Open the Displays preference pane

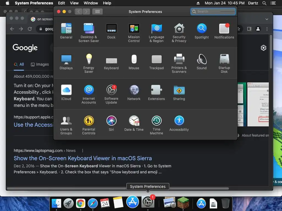coord(66,62)
